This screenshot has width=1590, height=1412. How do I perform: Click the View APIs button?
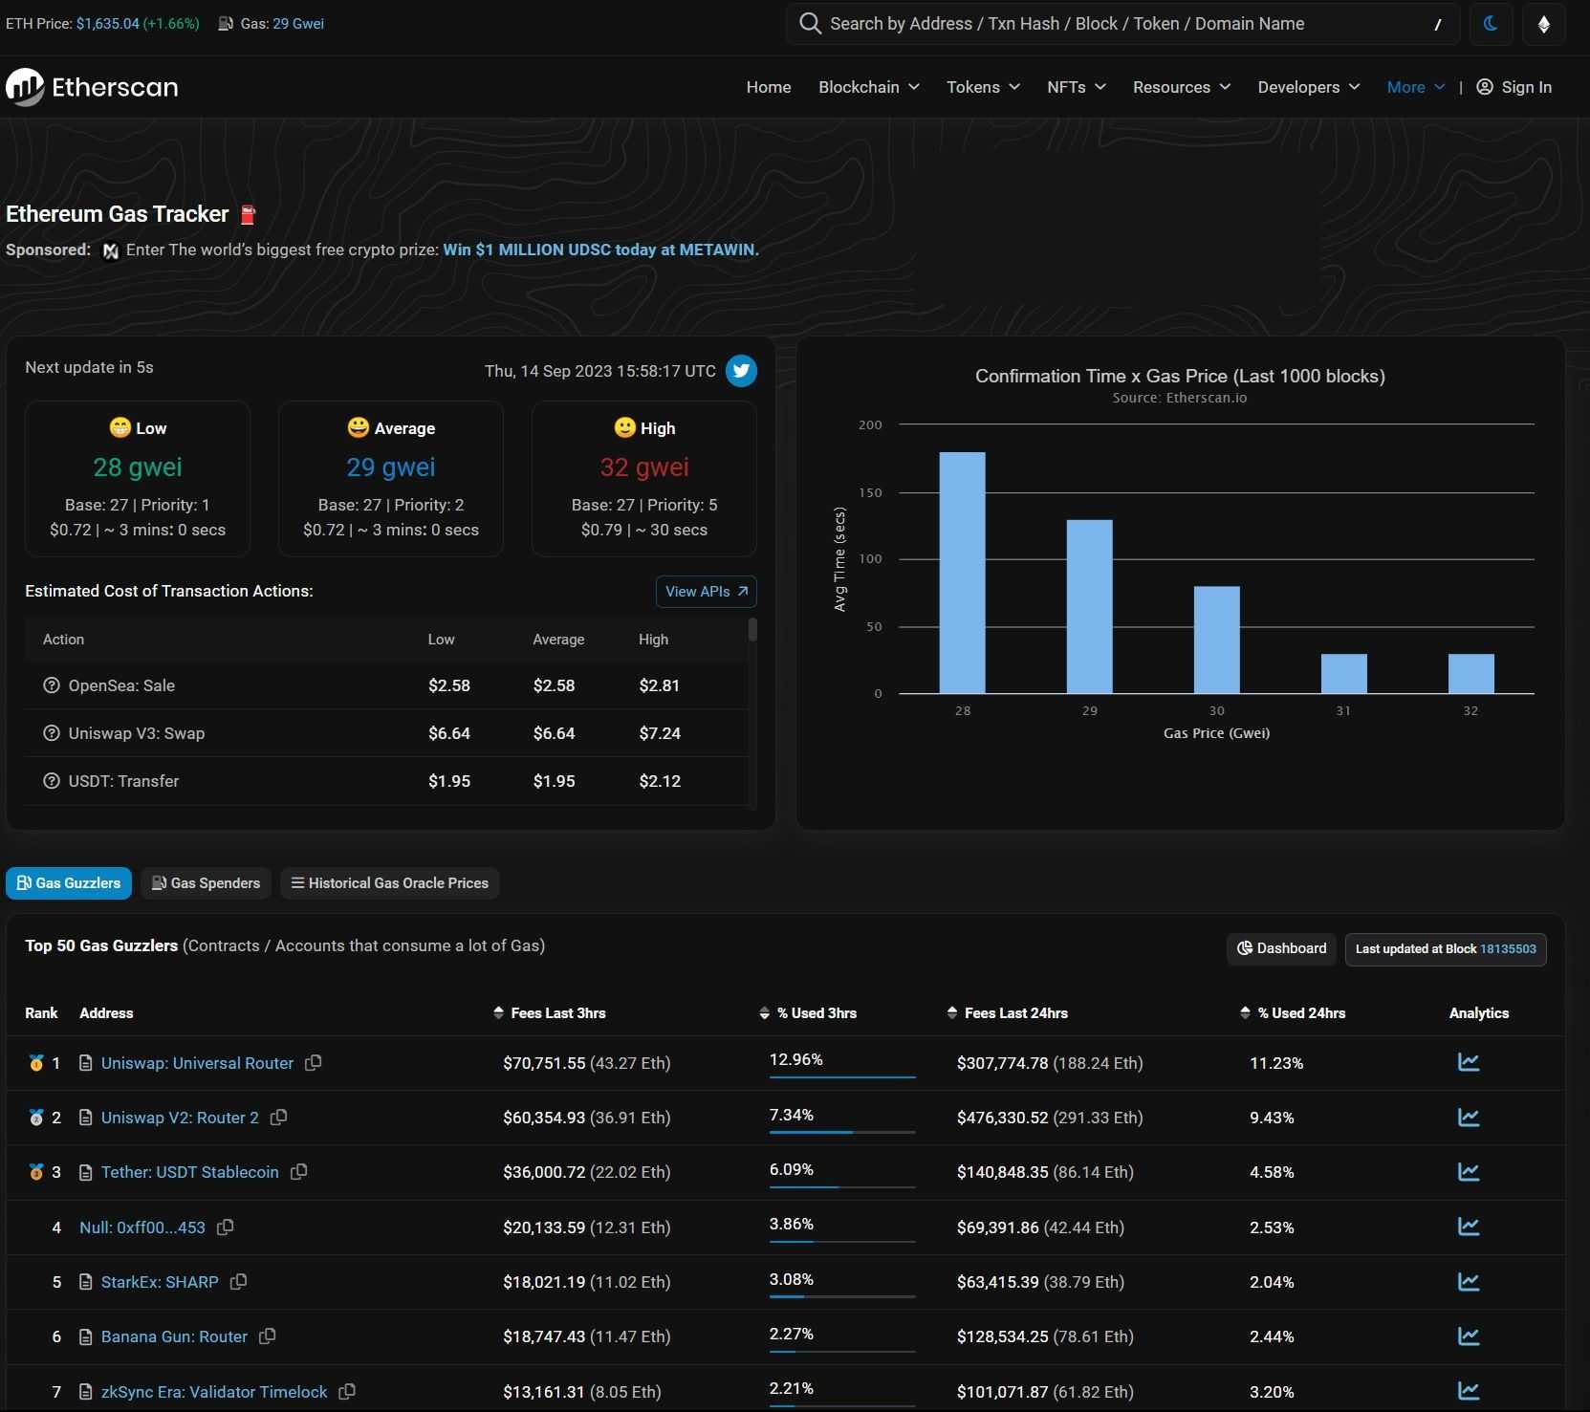707,591
